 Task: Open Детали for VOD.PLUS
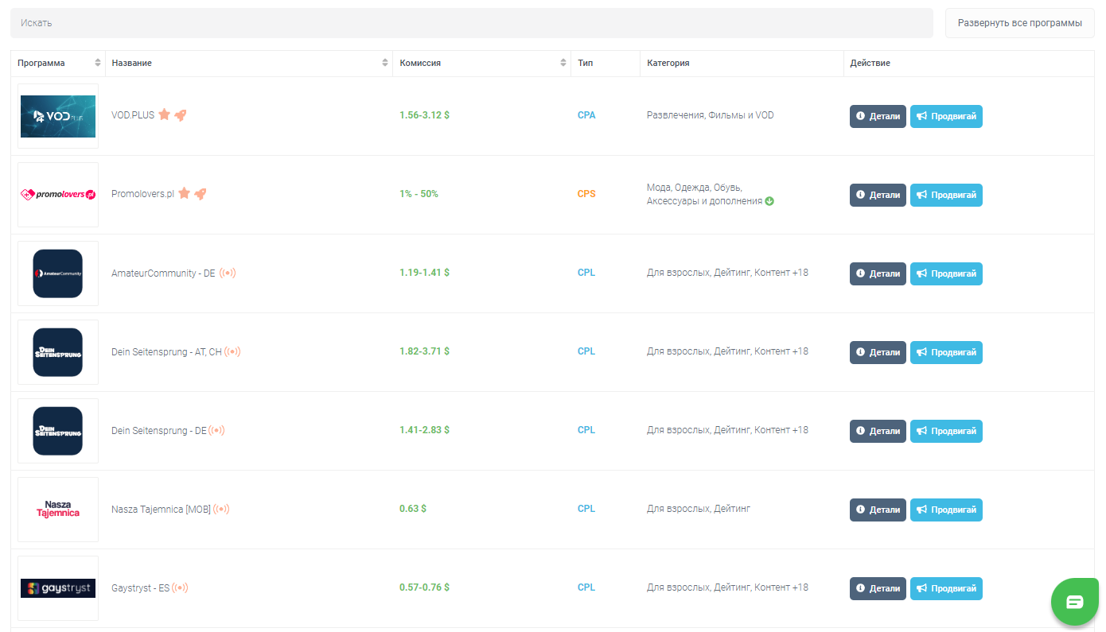(x=878, y=116)
